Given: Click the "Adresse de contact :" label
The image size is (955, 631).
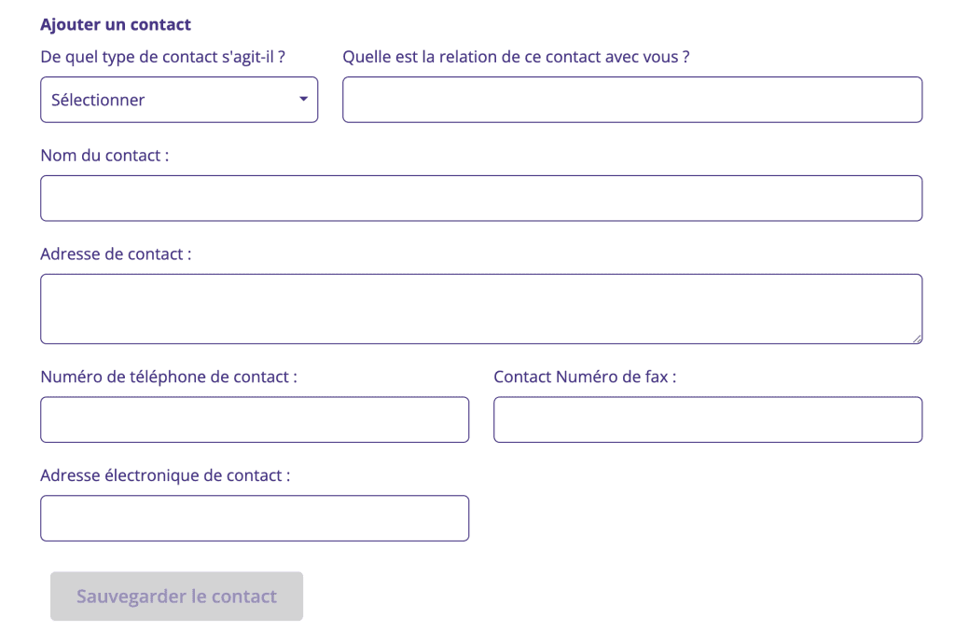Looking at the screenshot, I should tap(116, 254).
